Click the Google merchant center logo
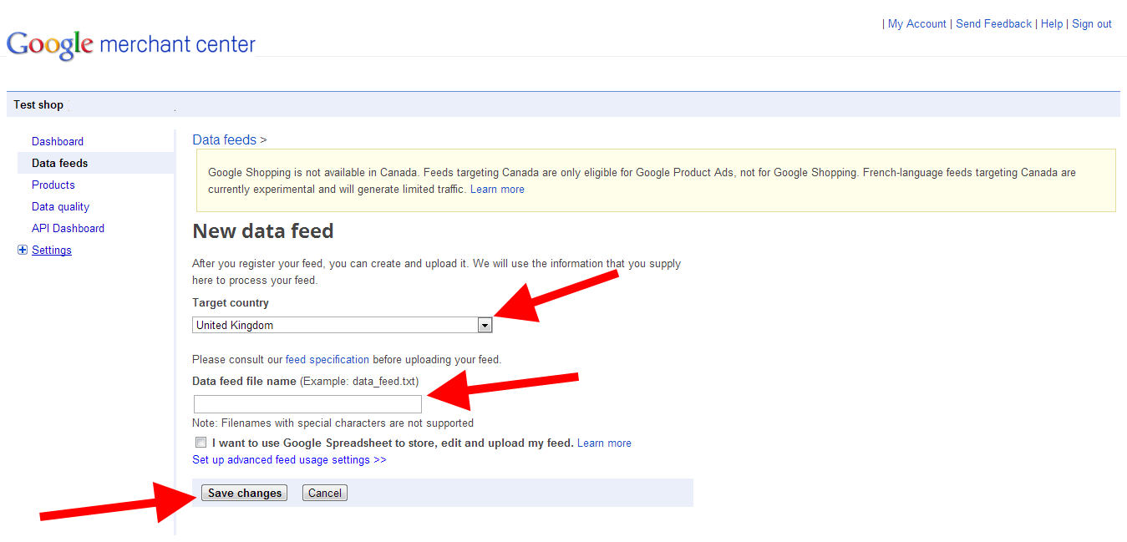This screenshot has width=1127, height=542. point(131,43)
